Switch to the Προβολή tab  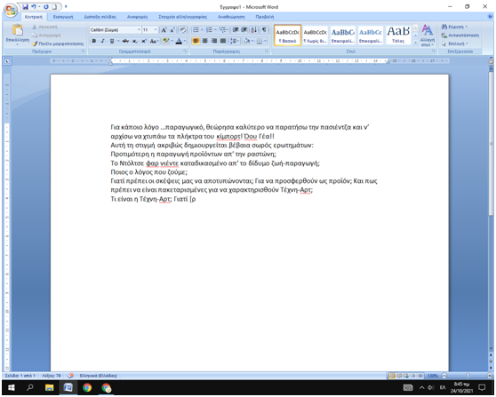[x=265, y=17]
